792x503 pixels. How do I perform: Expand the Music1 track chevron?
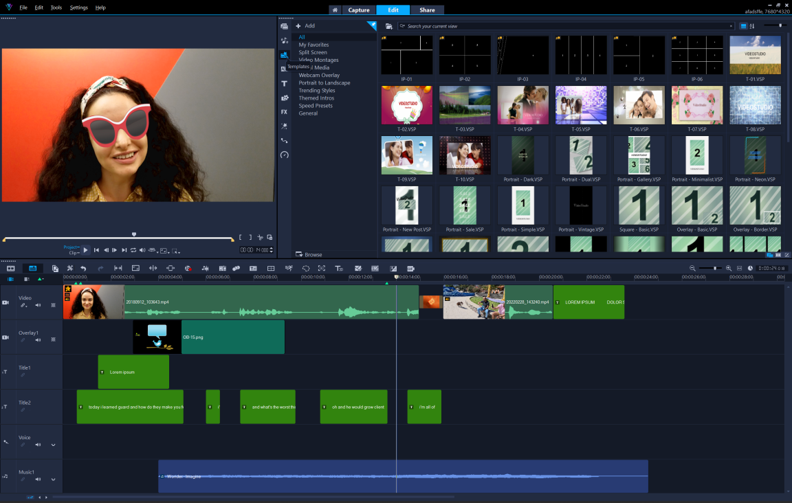(53, 480)
